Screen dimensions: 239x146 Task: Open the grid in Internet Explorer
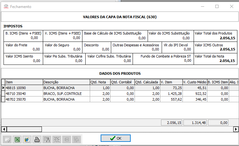[x=27, y=139]
